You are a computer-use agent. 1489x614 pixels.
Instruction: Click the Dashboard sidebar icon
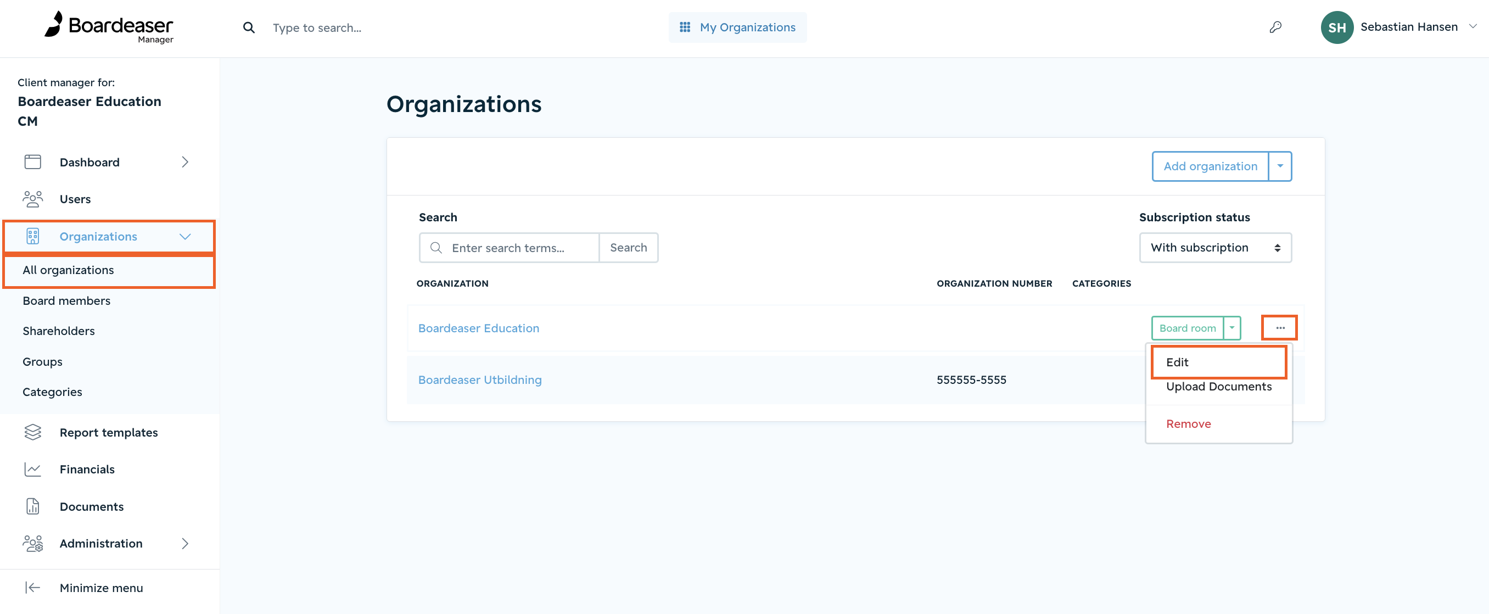pos(33,162)
